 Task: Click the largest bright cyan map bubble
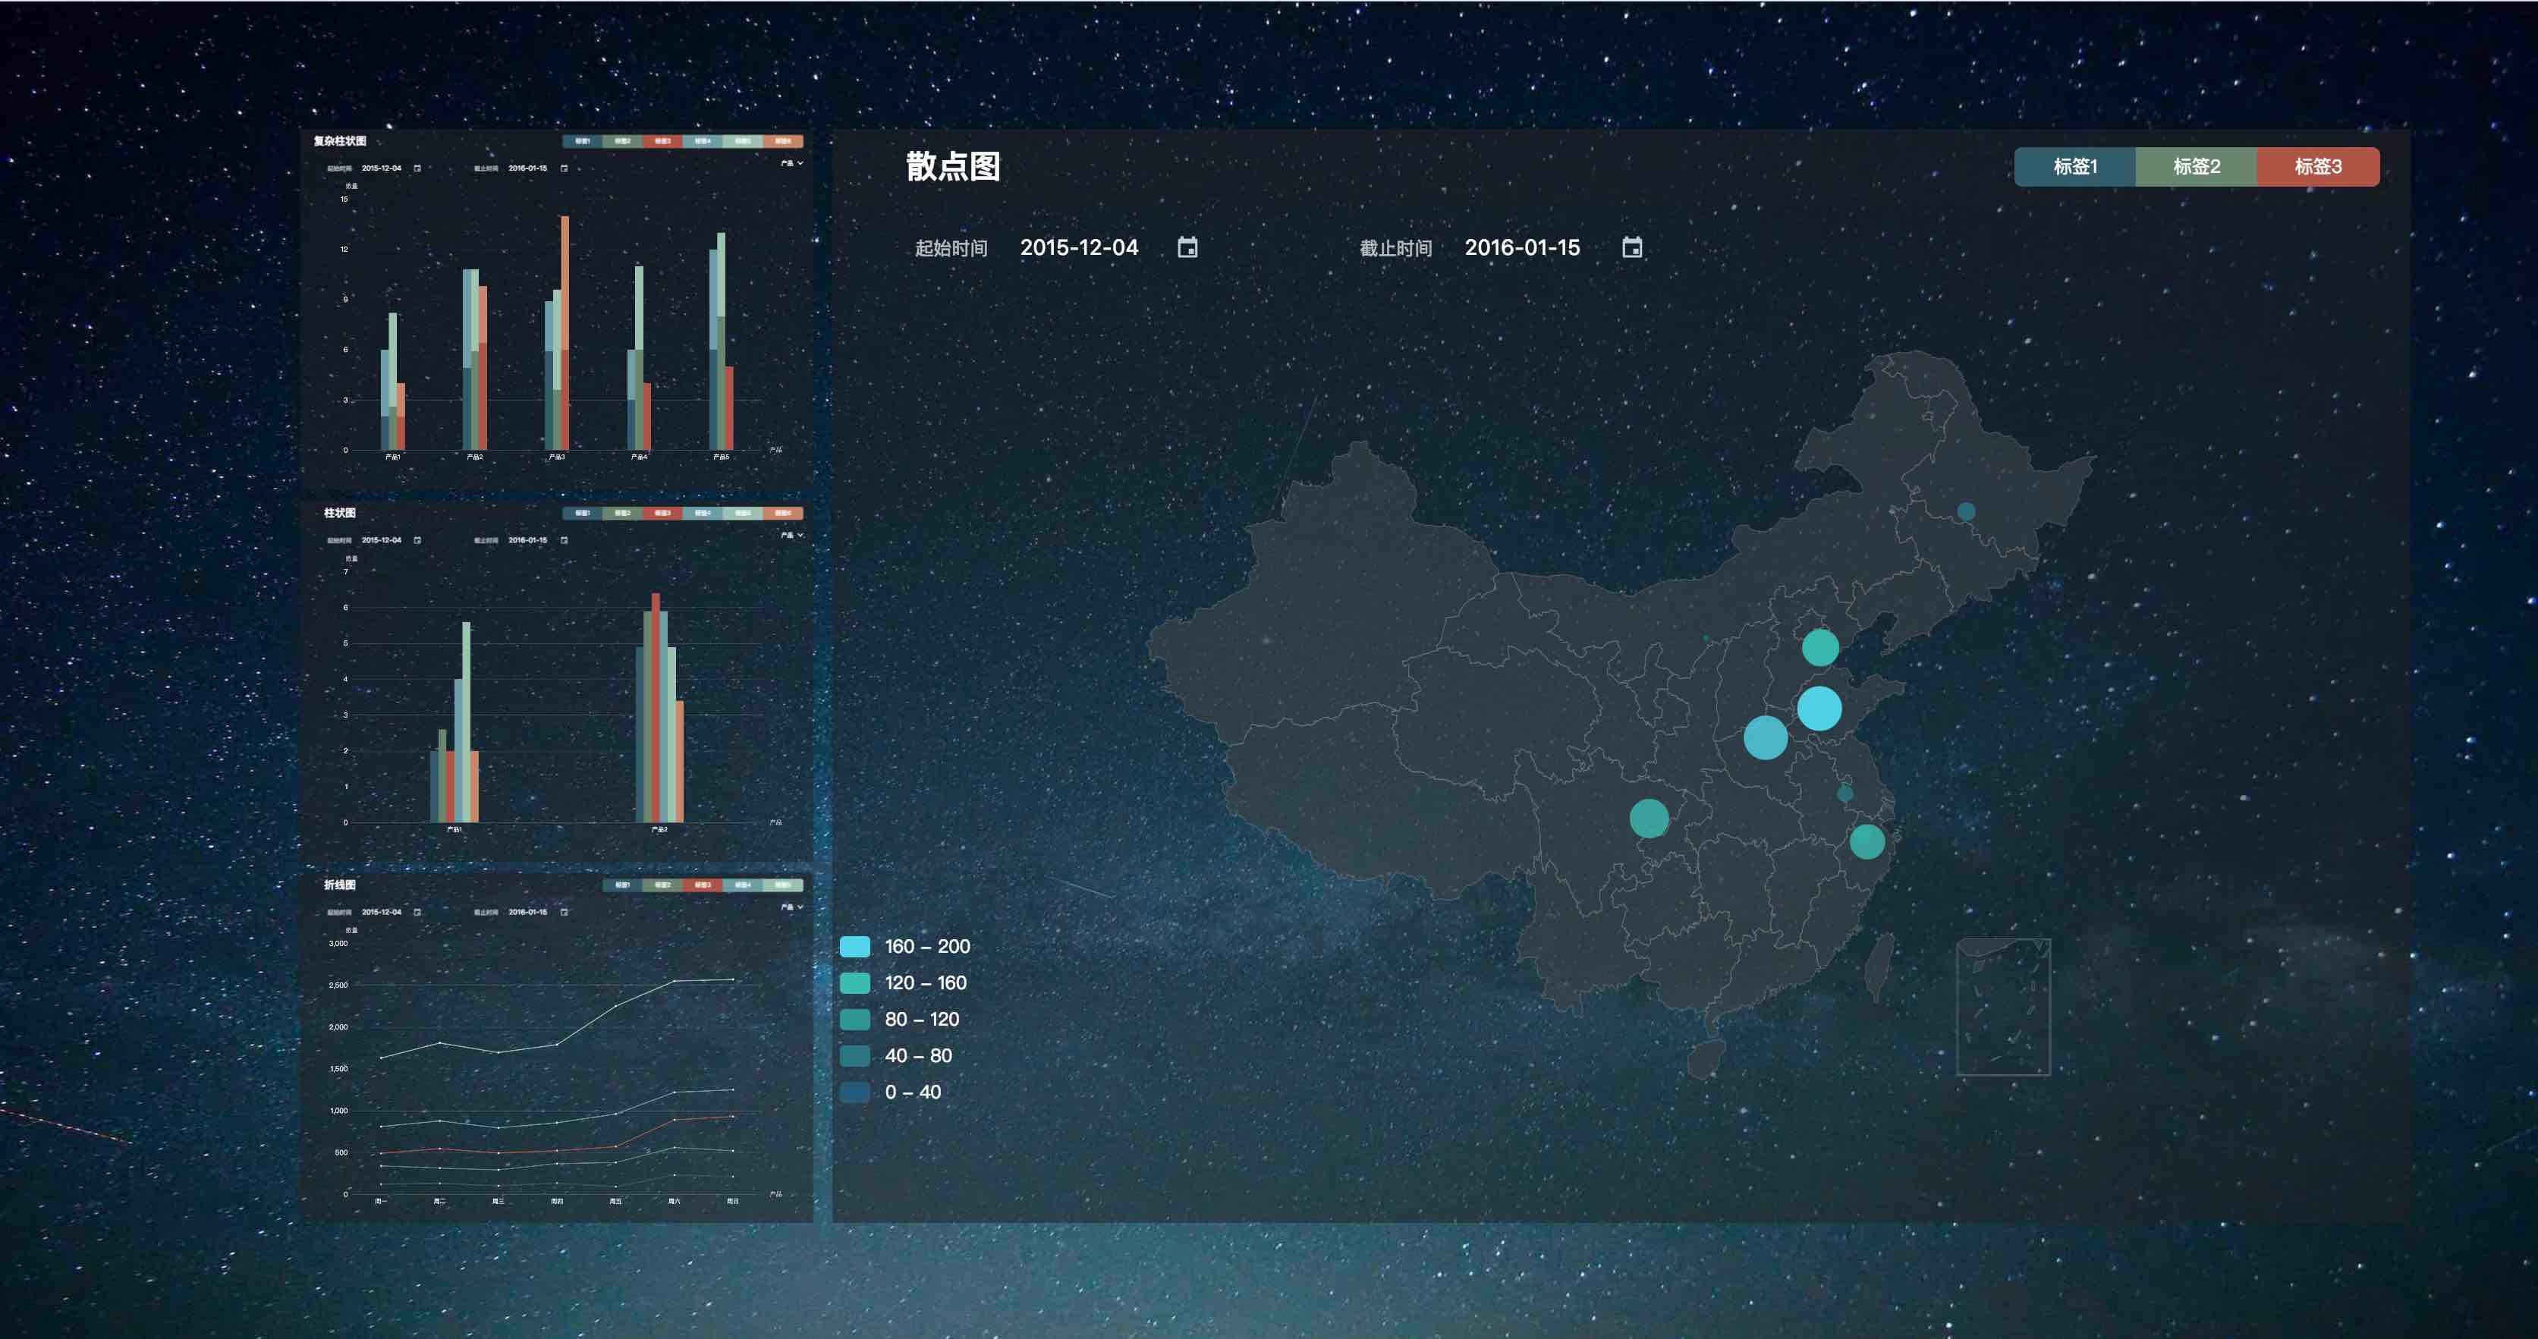pos(1819,709)
